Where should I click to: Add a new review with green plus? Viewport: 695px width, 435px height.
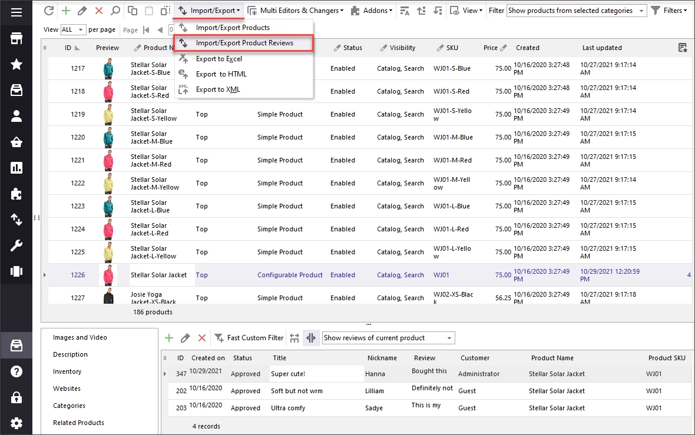pos(169,338)
